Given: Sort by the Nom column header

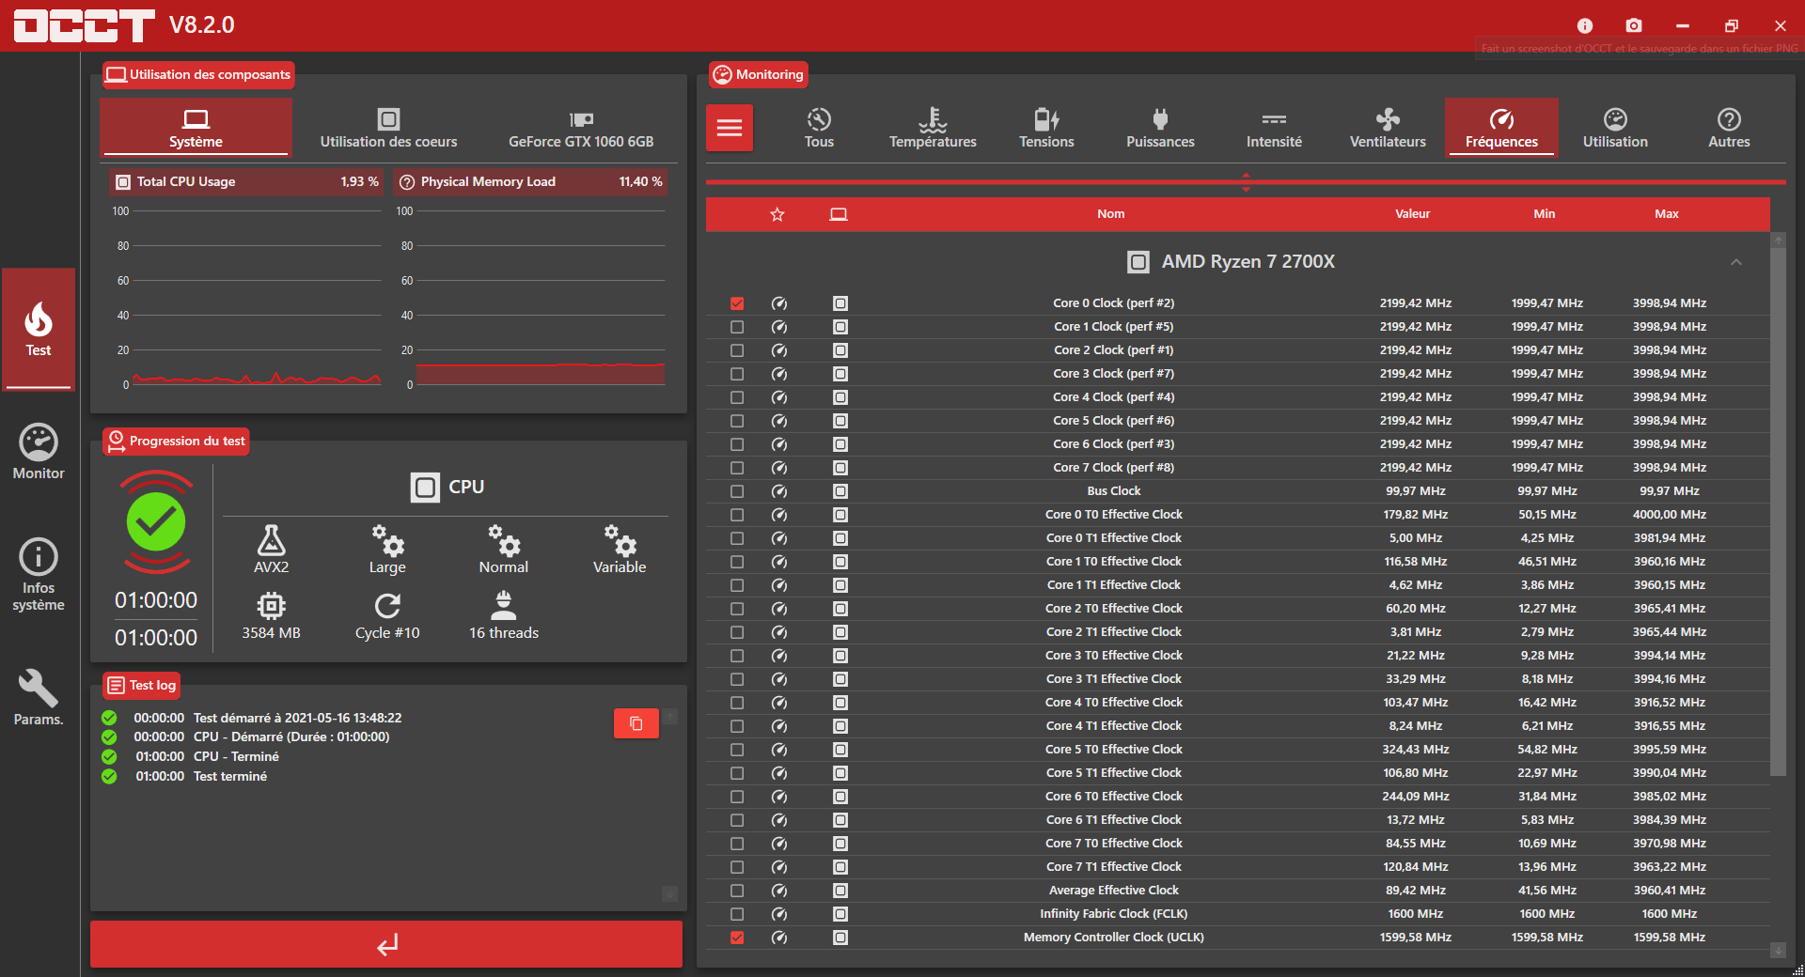Looking at the screenshot, I should (1110, 214).
